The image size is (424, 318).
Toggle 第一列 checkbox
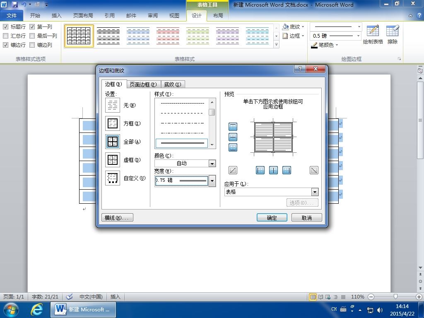coord(32,26)
